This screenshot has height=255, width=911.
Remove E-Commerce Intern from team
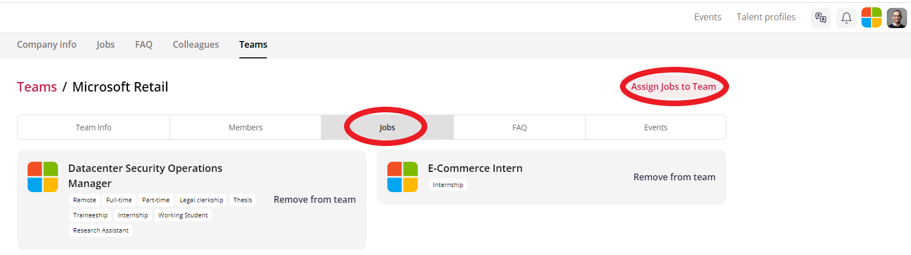674,177
